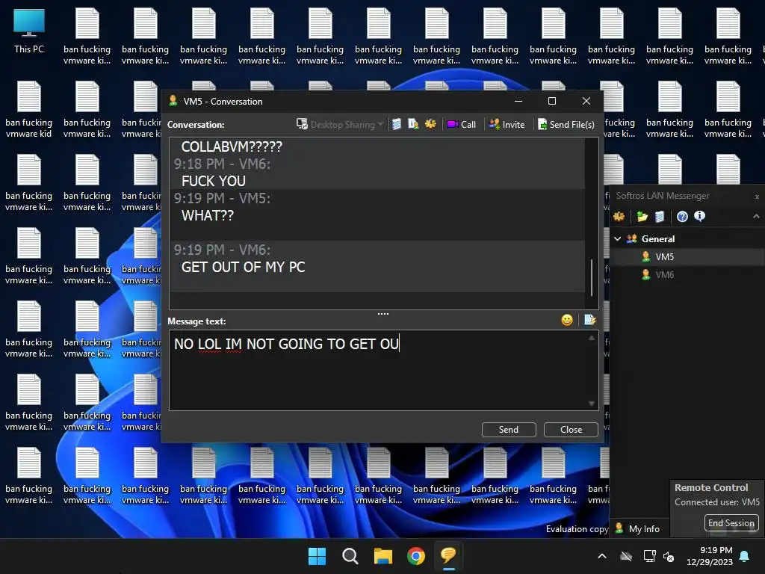Image resolution: width=765 pixels, height=574 pixels.
Task: Start a video Call
Action: [x=461, y=125]
